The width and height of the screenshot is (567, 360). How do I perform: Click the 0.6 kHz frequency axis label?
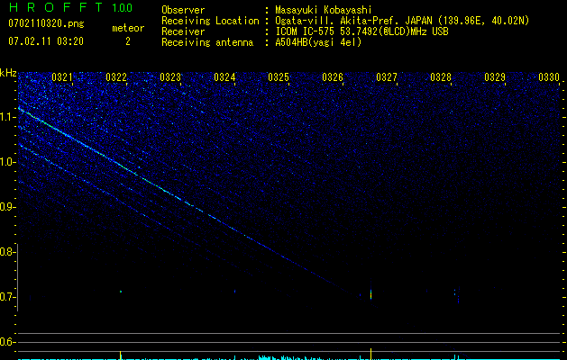tap(8, 342)
